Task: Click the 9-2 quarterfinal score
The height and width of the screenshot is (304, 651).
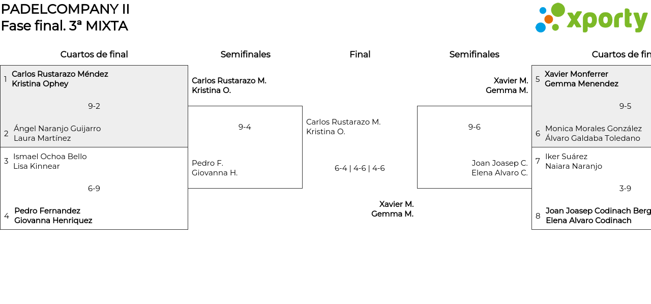Action: click(94, 106)
